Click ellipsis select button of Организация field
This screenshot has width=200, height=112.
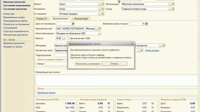pyautogui.click(x=170, y=4)
